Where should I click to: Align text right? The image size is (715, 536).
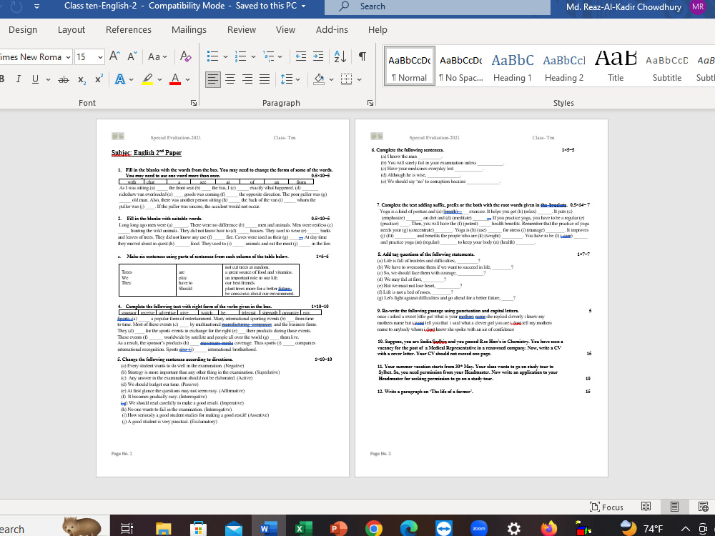[247, 79]
